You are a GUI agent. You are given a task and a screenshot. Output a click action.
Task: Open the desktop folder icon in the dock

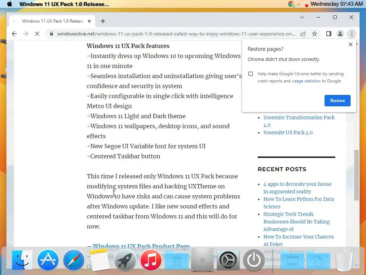pyautogui.click(x=292, y=261)
